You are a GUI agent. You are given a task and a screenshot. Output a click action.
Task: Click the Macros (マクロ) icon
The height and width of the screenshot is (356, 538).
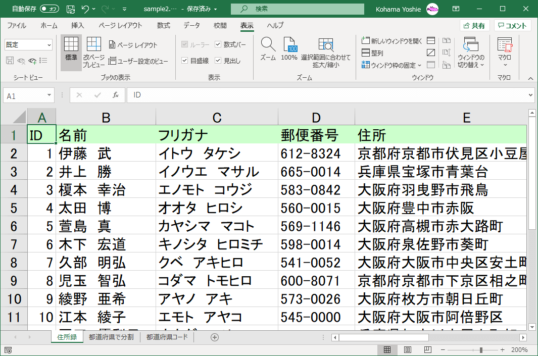tap(505, 45)
